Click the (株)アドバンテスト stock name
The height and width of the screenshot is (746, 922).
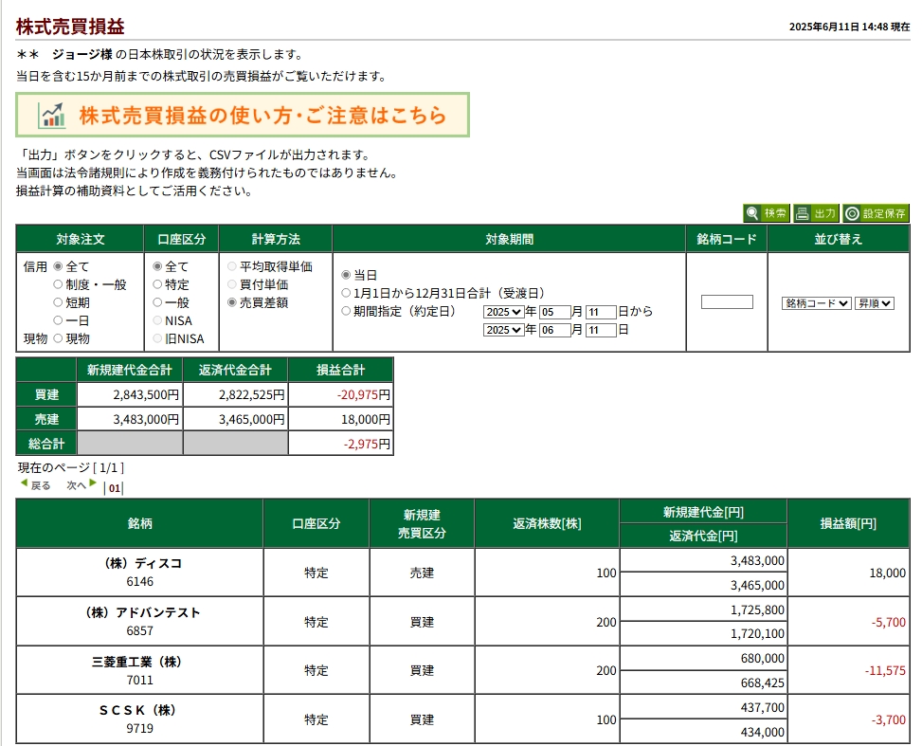pyautogui.click(x=140, y=612)
